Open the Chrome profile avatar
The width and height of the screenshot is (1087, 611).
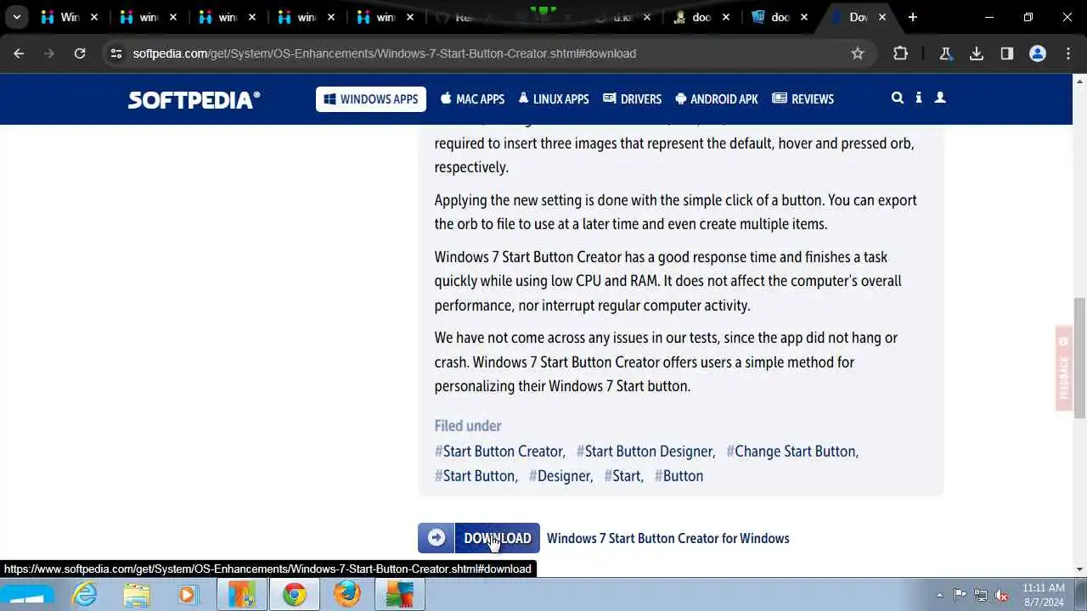click(1038, 53)
